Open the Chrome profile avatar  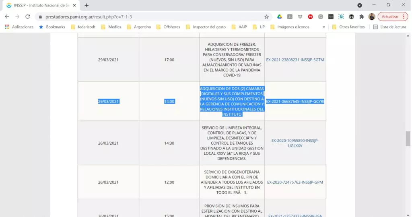372,16
